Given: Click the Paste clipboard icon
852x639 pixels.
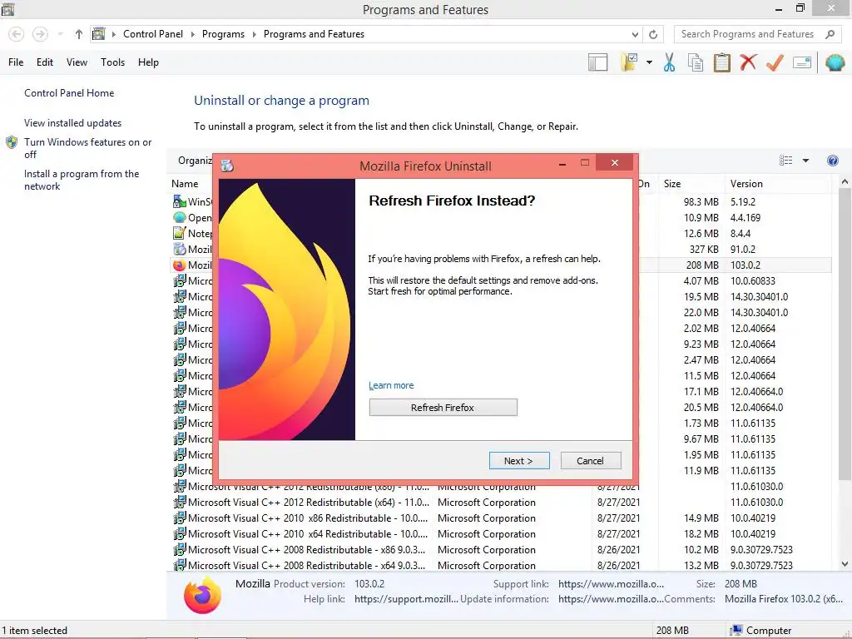Looking at the screenshot, I should 721,62.
